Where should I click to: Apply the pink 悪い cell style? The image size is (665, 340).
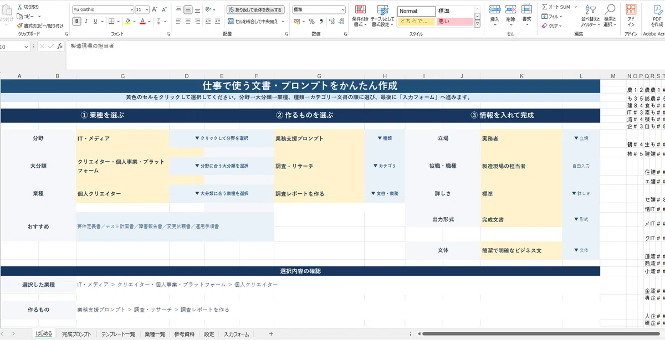454,21
